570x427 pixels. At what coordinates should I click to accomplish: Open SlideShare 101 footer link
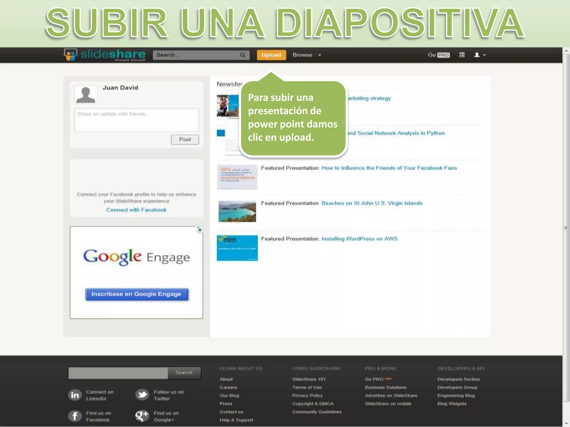tap(309, 379)
